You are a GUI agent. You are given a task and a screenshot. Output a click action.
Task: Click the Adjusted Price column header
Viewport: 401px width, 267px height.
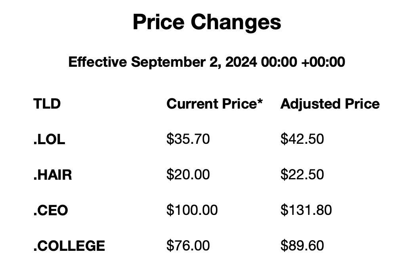point(330,104)
